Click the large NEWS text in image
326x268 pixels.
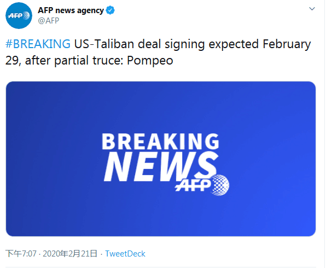(x=160, y=166)
